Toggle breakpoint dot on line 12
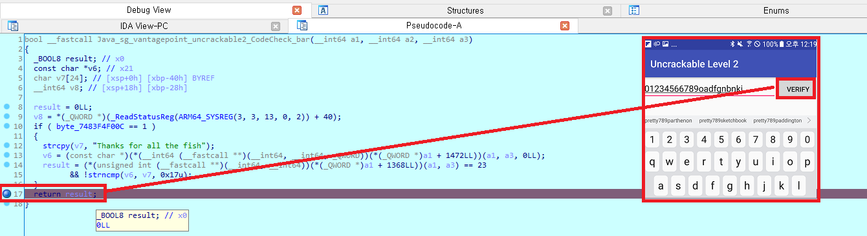Image resolution: width=867 pixels, height=236 pixels. point(6,146)
